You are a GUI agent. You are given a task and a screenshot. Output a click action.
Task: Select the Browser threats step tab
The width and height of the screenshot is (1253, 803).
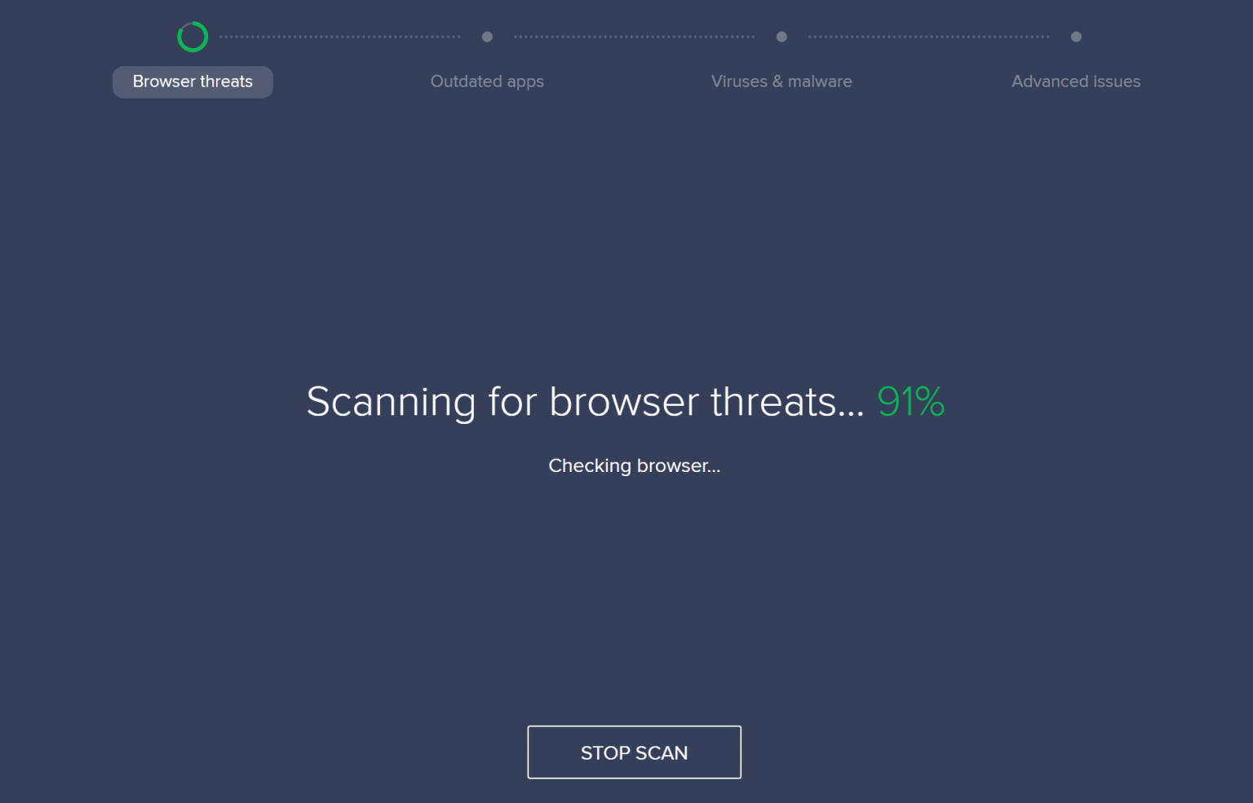193,82
